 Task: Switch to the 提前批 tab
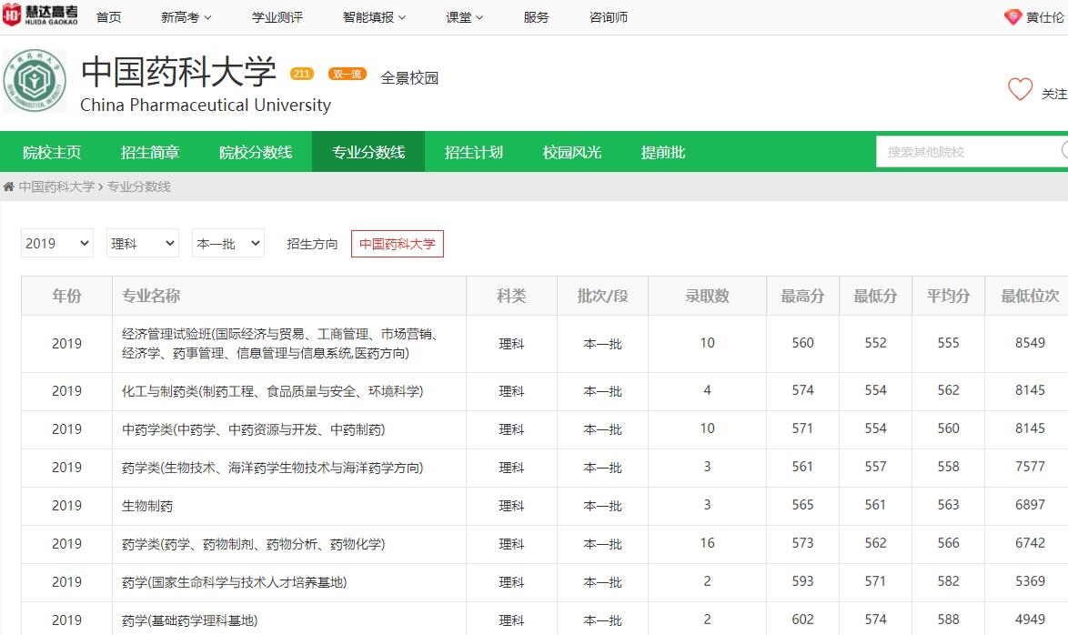[663, 152]
